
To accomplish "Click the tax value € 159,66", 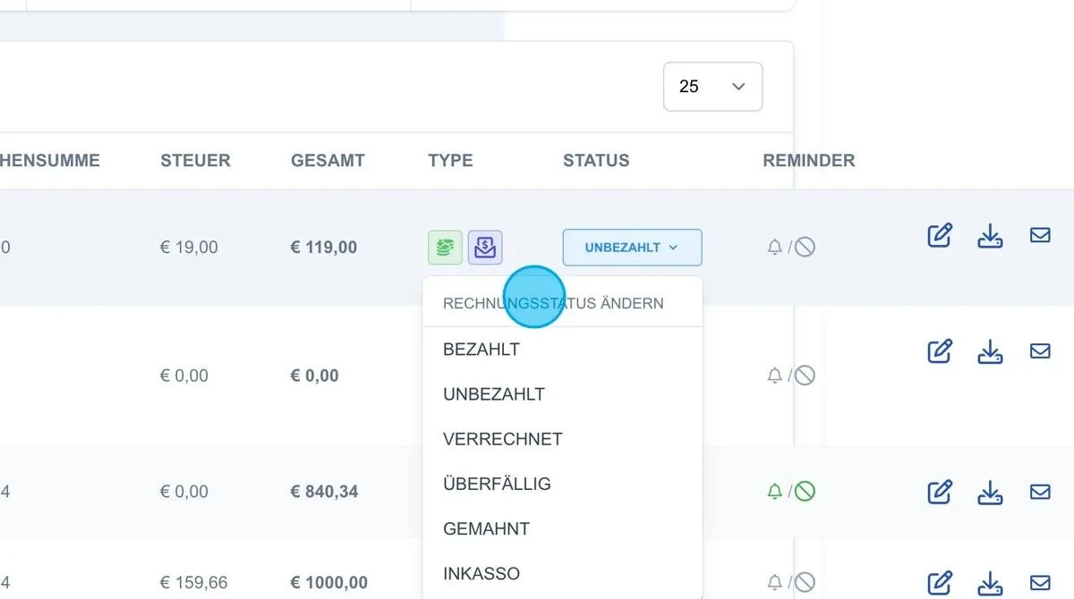I will click(x=193, y=582).
